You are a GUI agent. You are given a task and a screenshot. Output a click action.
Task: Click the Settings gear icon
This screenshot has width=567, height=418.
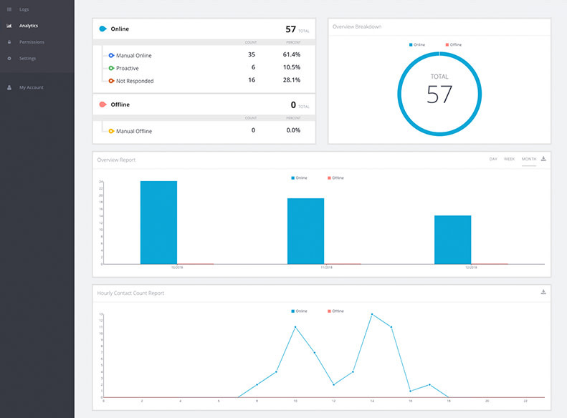(9, 58)
